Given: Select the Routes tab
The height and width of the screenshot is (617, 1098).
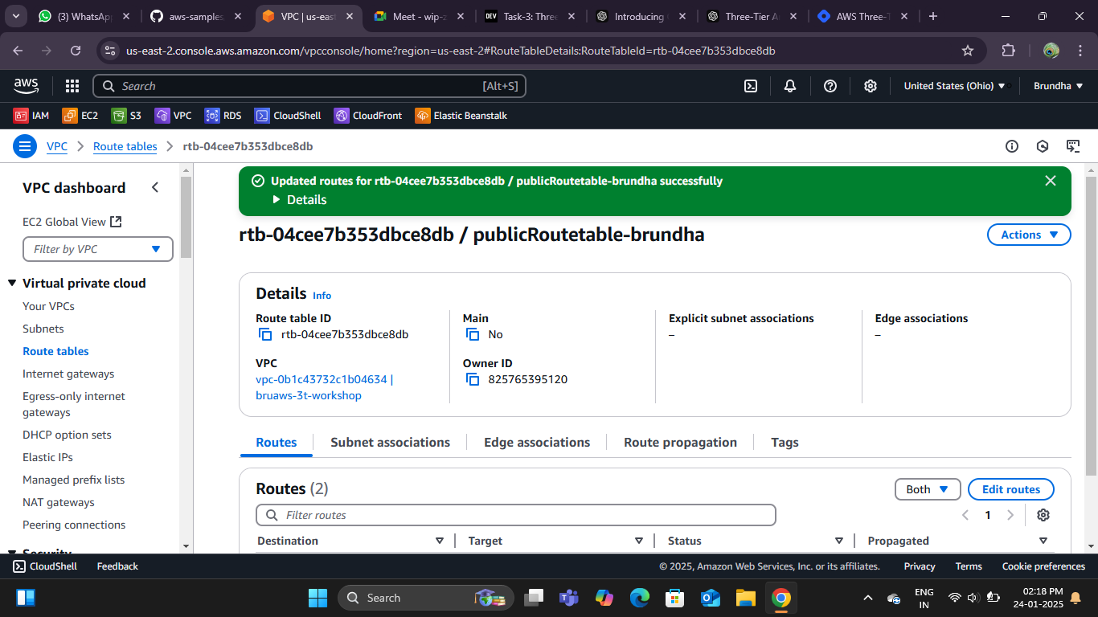Looking at the screenshot, I should 277,443.
